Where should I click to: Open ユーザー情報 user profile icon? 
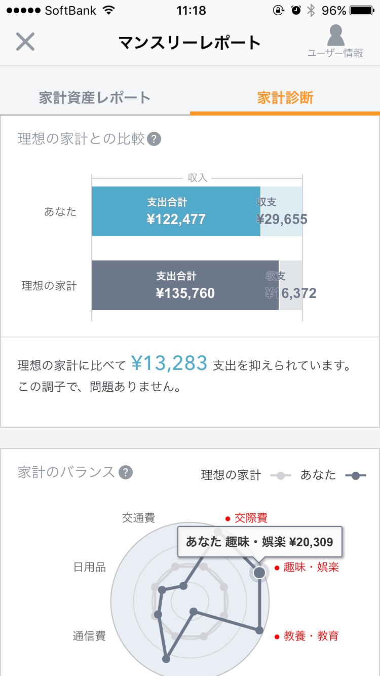[x=335, y=41]
